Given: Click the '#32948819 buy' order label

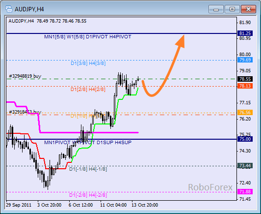Looking at the screenshot, I should point(25,76).
